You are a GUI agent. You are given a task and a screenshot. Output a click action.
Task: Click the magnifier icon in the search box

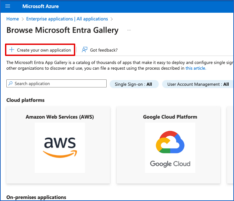click(x=11, y=84)
